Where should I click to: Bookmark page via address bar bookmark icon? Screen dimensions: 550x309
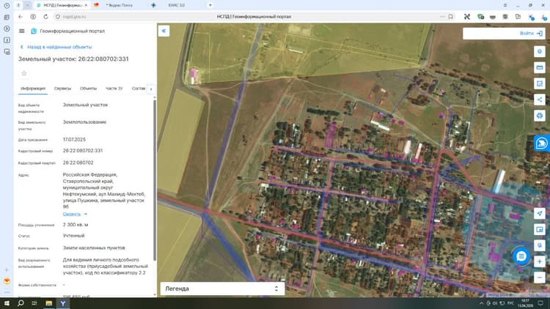click(x=451, y=16)
